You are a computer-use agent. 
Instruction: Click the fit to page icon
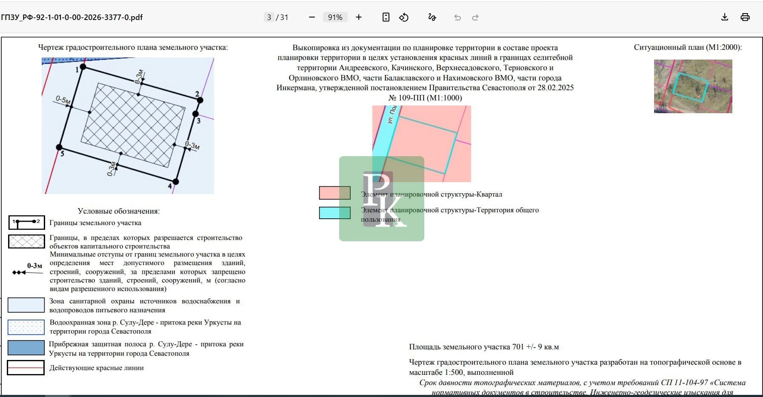click(386, 17)
